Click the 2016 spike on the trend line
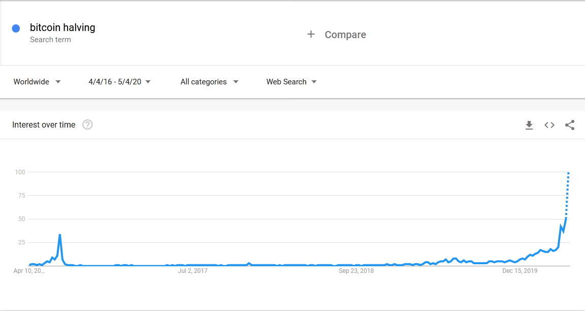The image size is (585, 311). click(59, 235)
